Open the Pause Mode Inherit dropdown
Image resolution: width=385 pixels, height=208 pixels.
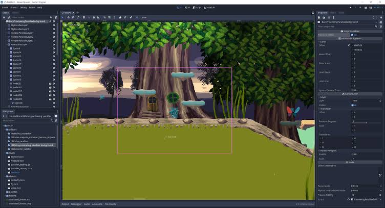pos(366,186)
